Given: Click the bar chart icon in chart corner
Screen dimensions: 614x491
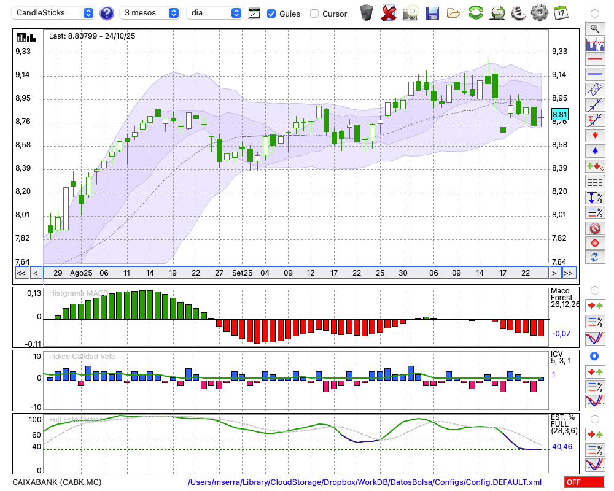Looking at the screenshot, I should coord(26,37).
